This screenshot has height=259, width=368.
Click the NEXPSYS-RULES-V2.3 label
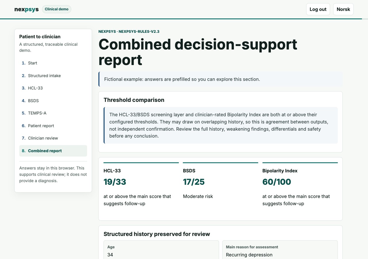coord(139,32)
